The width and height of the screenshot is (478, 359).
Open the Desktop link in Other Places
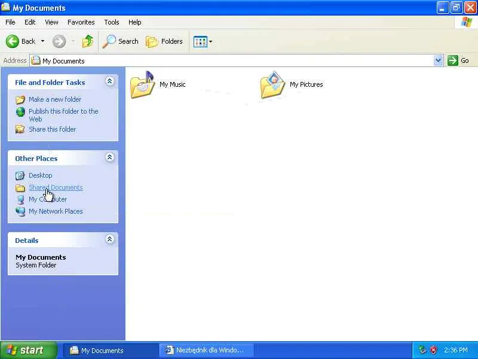[x=40, y=175]
